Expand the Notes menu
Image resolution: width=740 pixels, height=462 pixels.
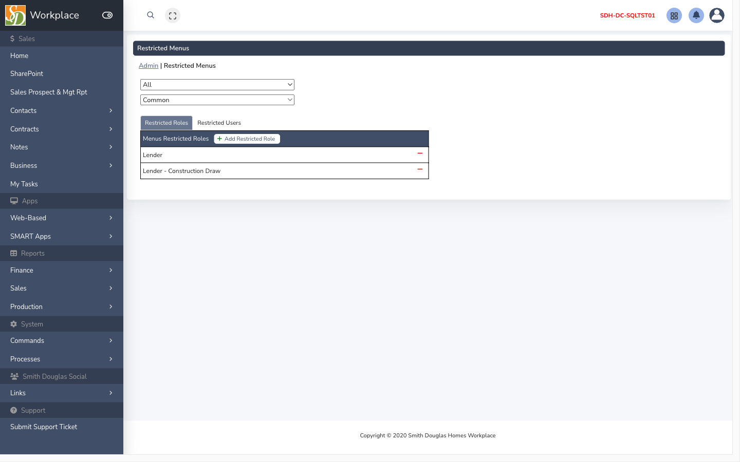[62, 147]
